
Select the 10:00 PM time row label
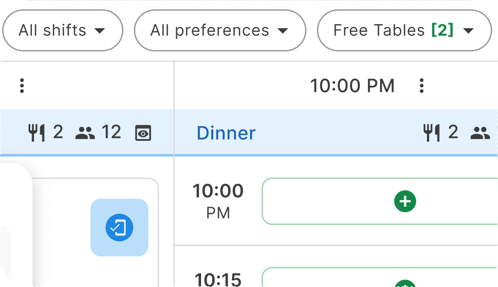pyautogui.click(x=218, y=201)
